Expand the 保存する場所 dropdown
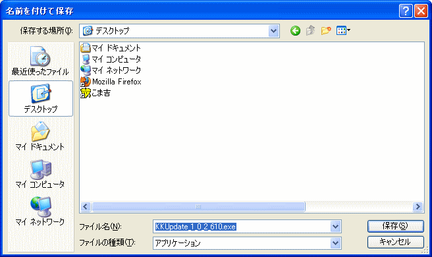The height and width of the screenshot is (257, 432). point(273,31)
